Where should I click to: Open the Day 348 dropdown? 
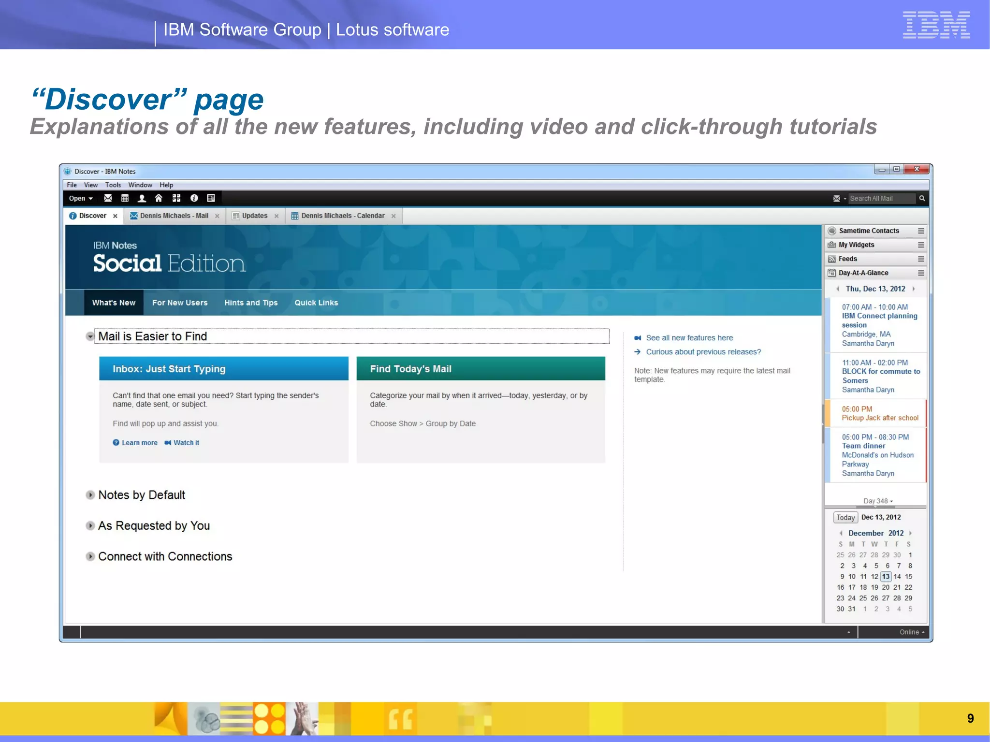coord(878,501)
